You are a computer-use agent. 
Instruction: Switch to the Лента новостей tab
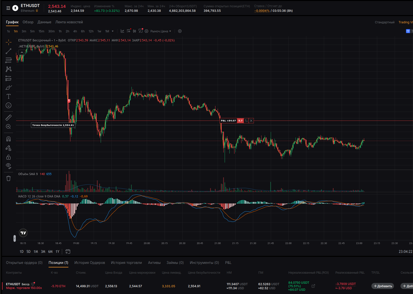(x=69, y=22)
